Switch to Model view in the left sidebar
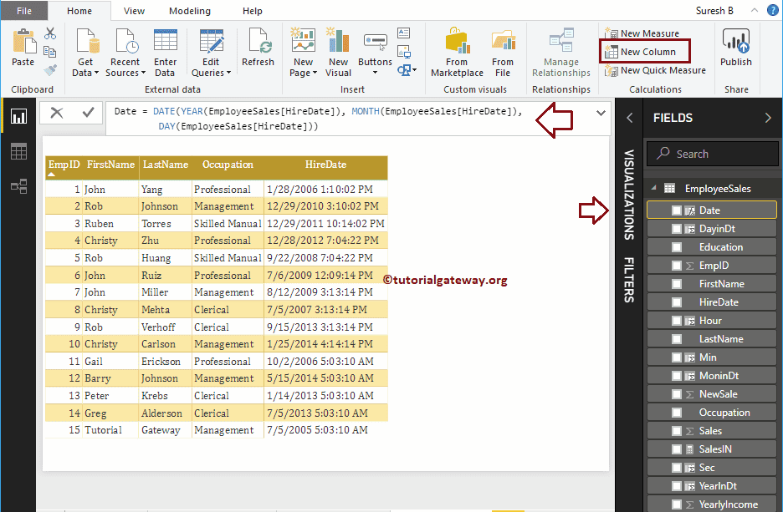The width and height of the screenshot is (783, 512). click(x=18, y=186)
